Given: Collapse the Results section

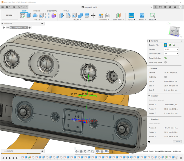Looking at the screenshot, I should (x=149, y=68).
